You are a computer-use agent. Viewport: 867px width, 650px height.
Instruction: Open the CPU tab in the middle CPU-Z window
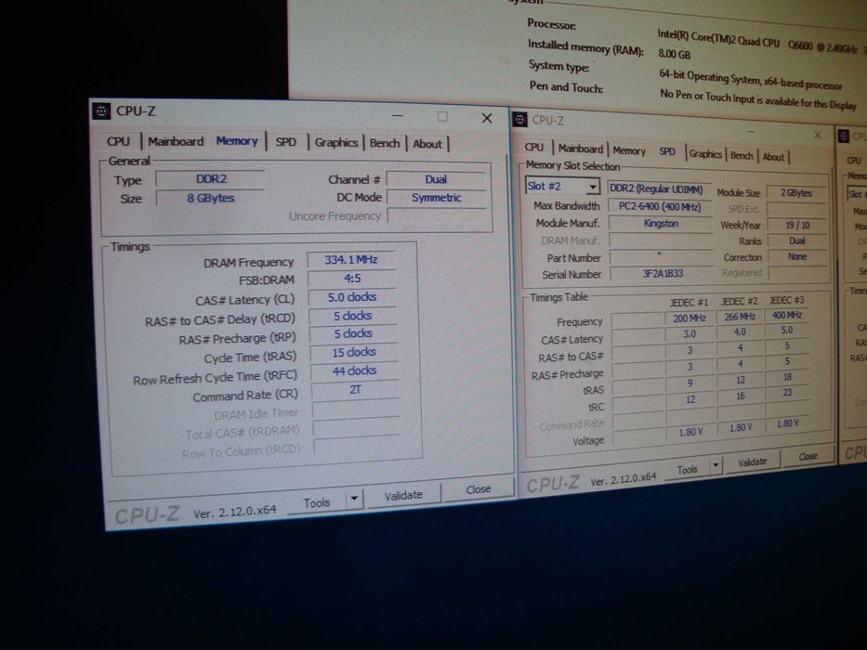534,147
